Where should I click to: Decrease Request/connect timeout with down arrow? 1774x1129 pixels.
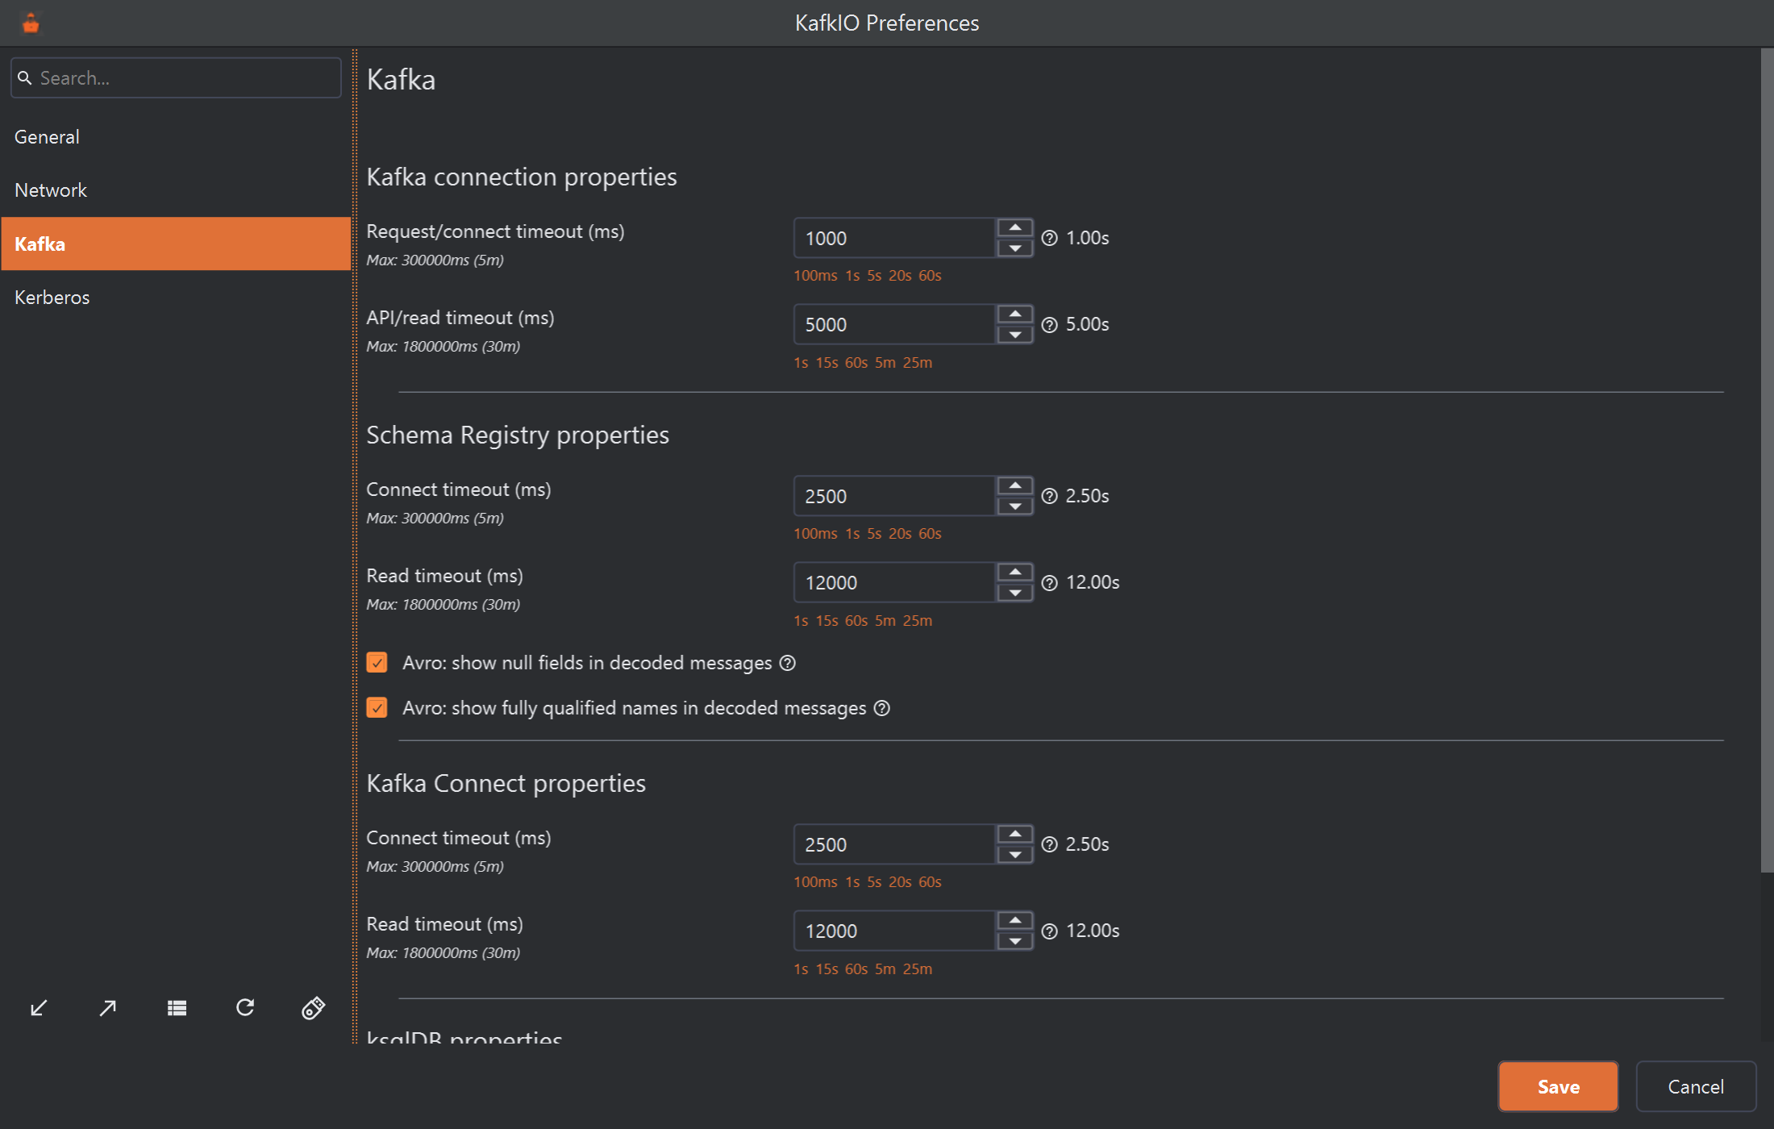(1015, 248)
